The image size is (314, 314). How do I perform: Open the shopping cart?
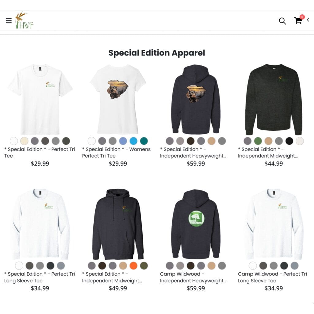pos(298,21)
